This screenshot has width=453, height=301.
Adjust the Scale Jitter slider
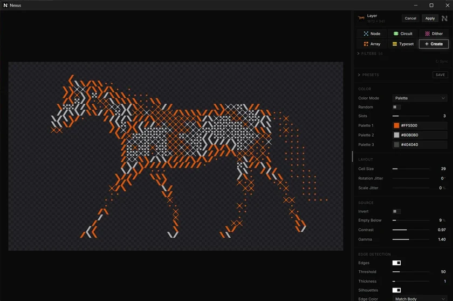(x=410, y=188)
